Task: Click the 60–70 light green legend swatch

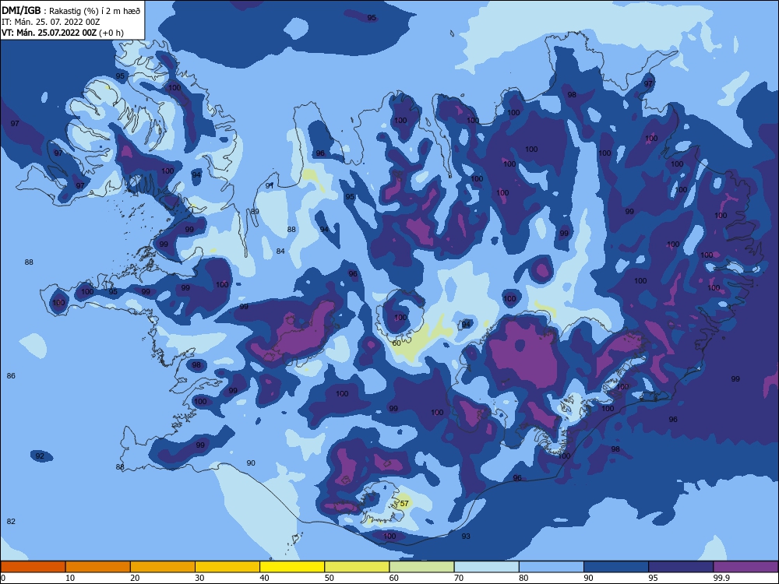Action: tap(421, 567)
